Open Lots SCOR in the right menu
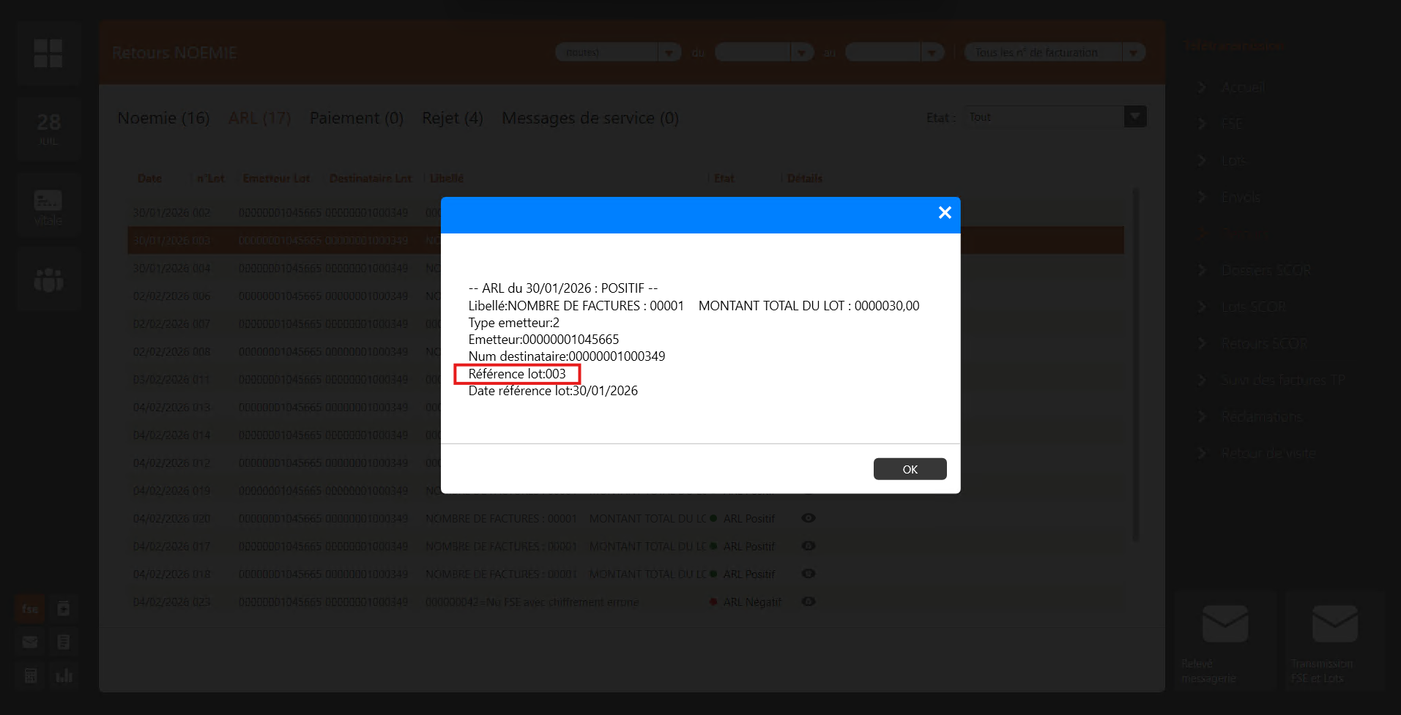 1254,307
